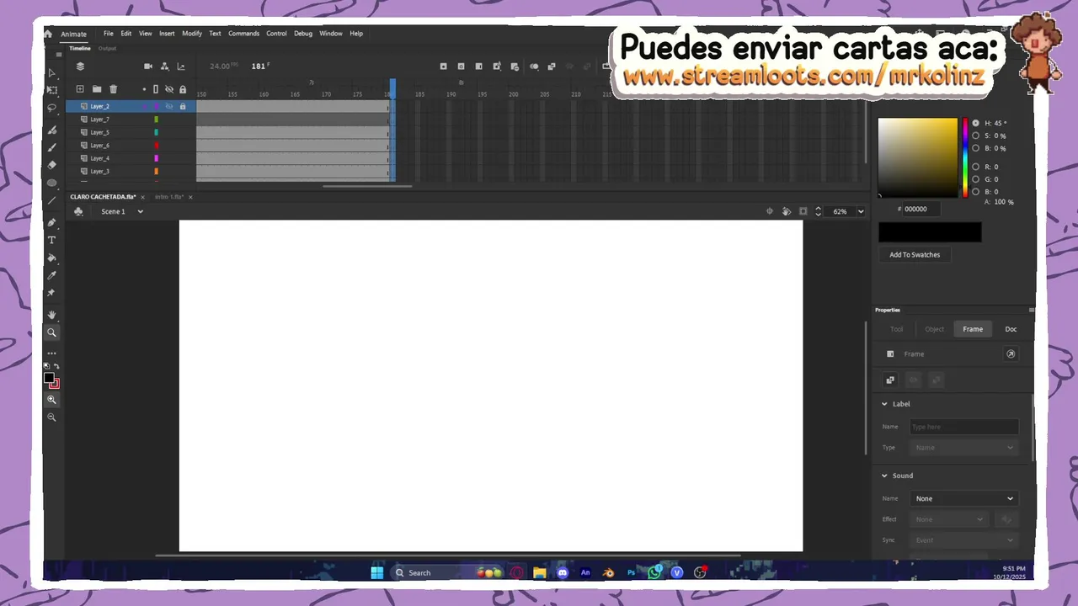Switch to the Output tab
1078x606 pixels.
point(107,48)
